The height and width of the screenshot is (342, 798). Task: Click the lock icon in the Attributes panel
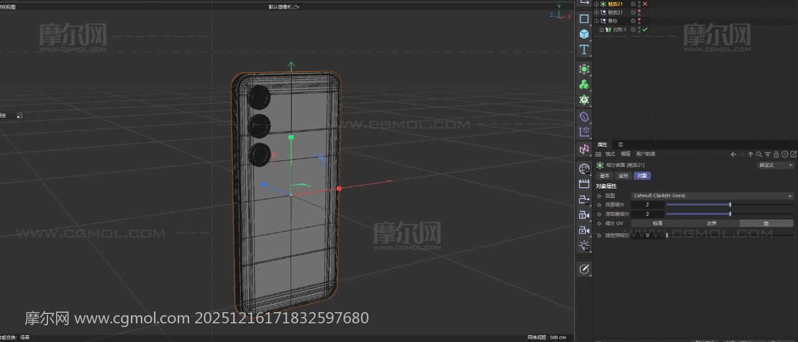[776, 154]
